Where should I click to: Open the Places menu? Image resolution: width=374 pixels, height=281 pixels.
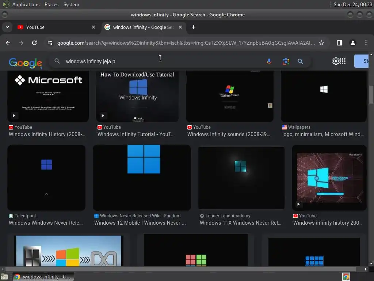tap(51, 4)
